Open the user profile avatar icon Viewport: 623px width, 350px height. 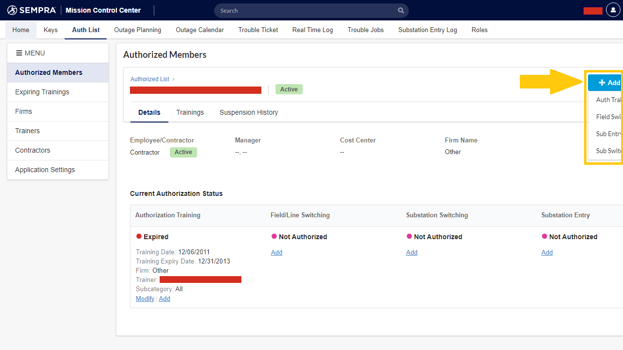(613, 11)
